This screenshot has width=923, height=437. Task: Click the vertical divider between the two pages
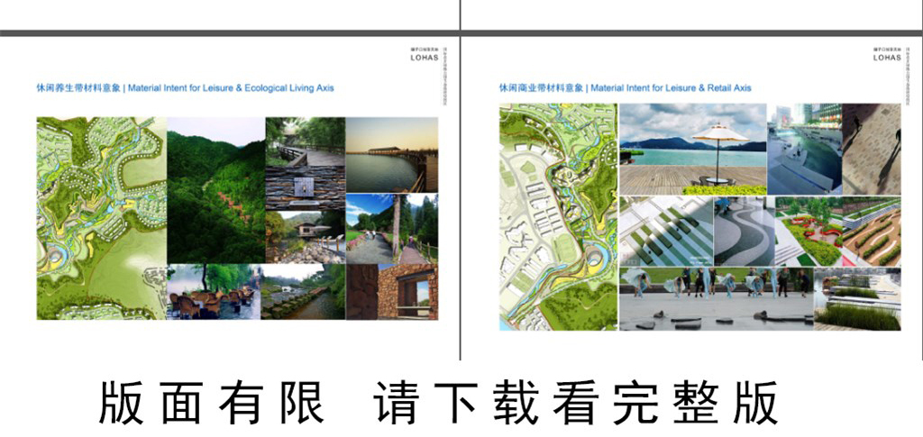[x=461, y=180]
